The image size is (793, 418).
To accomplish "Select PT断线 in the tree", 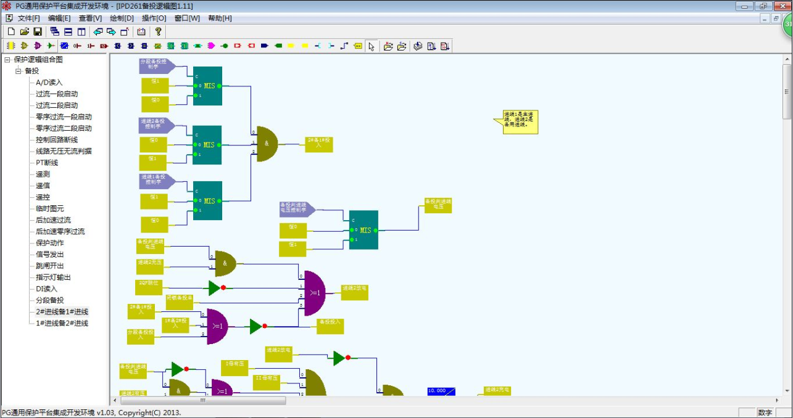I will [47, 163].
